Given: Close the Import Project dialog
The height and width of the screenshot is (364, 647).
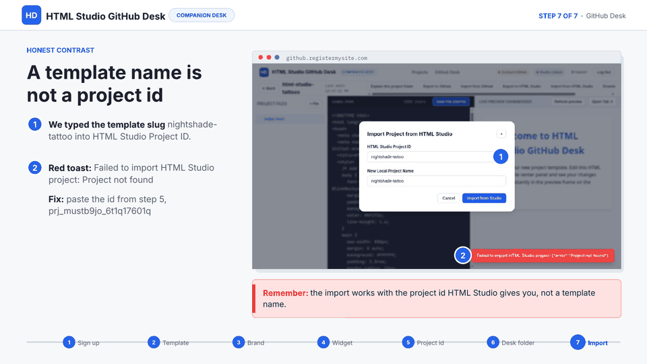Looking at the screenshot, I should (501, 133).
